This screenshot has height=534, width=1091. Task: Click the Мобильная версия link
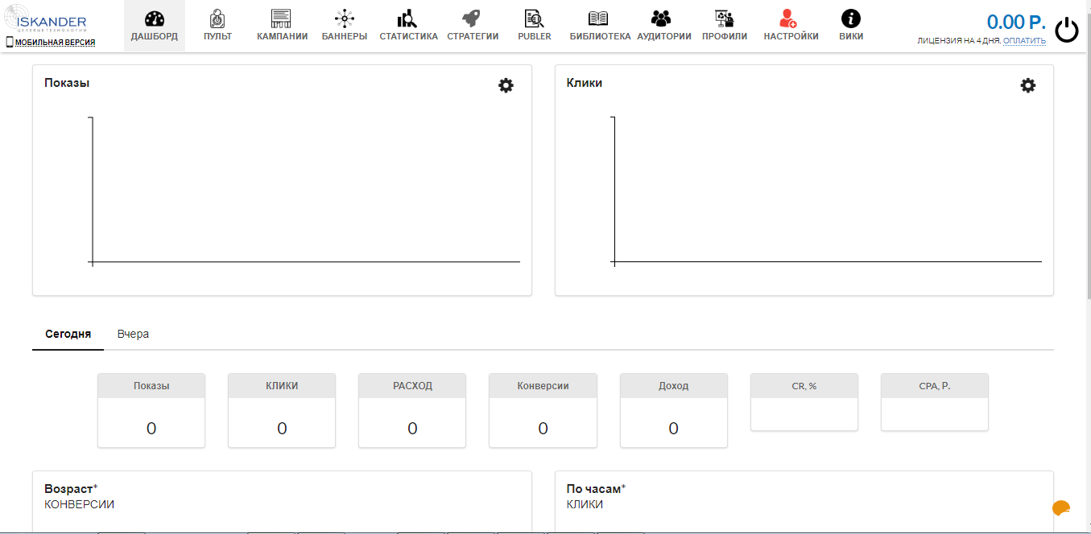[x=55, y=42]
